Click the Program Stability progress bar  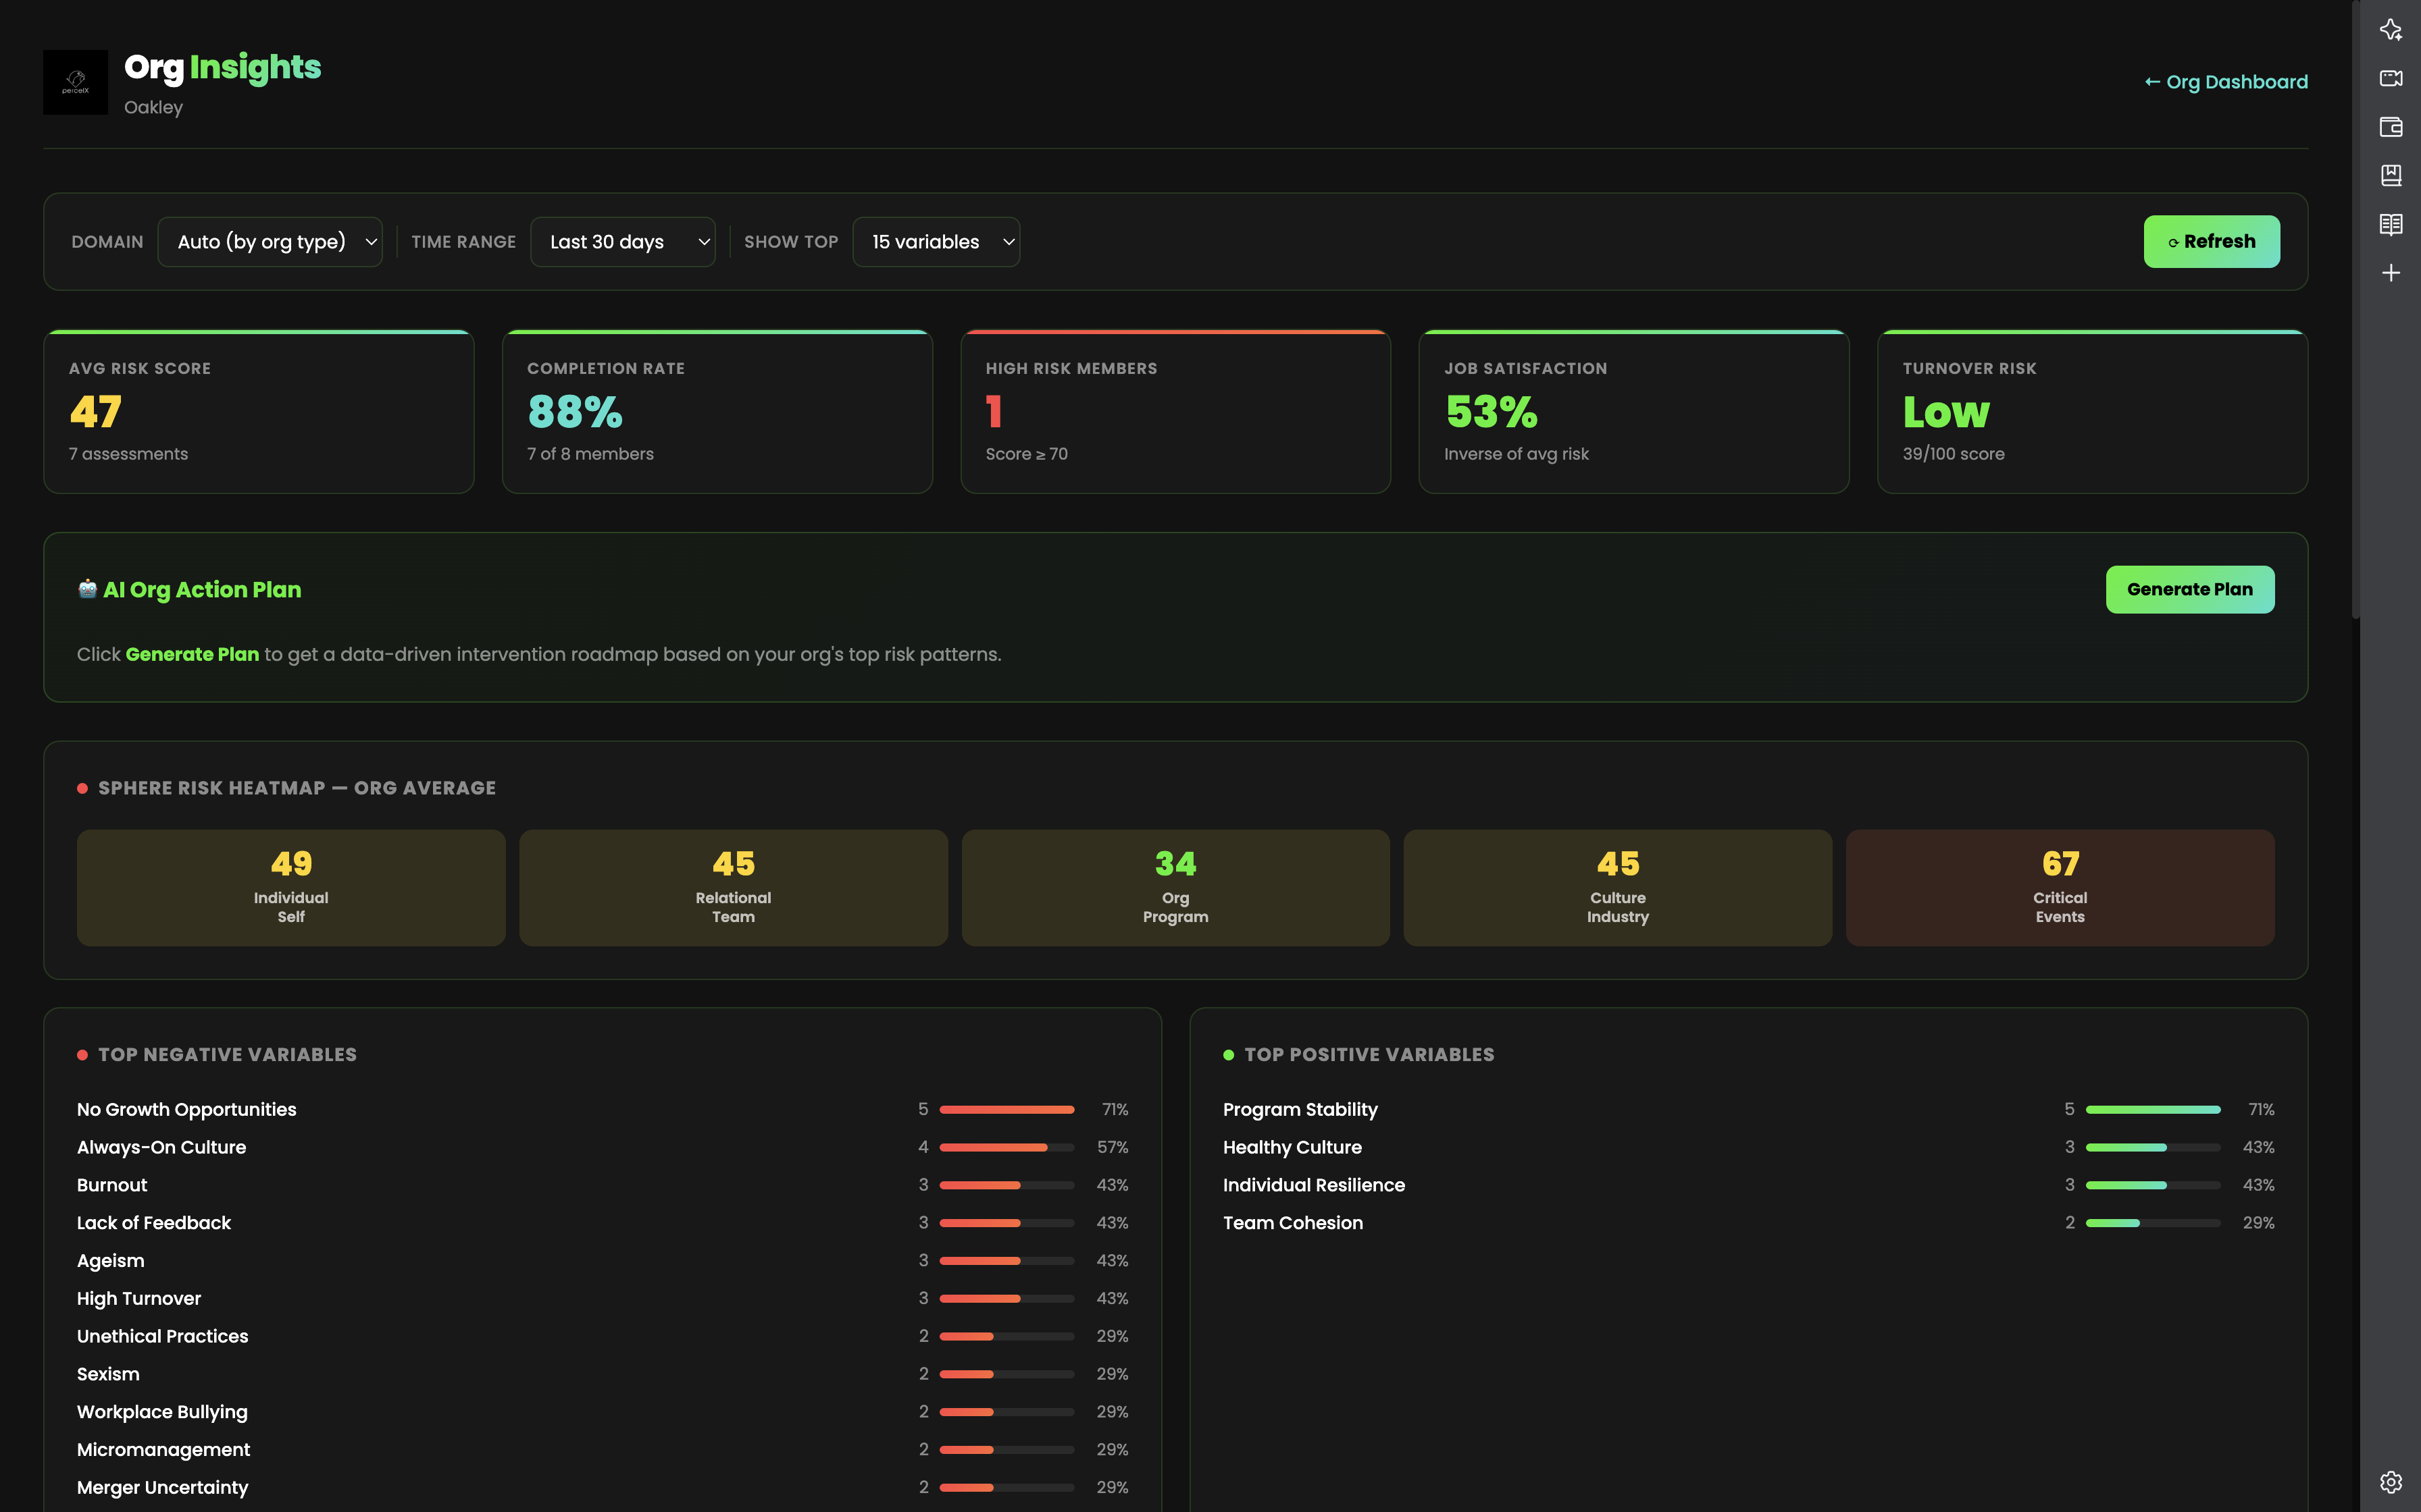click(x=2153, y=1110)
